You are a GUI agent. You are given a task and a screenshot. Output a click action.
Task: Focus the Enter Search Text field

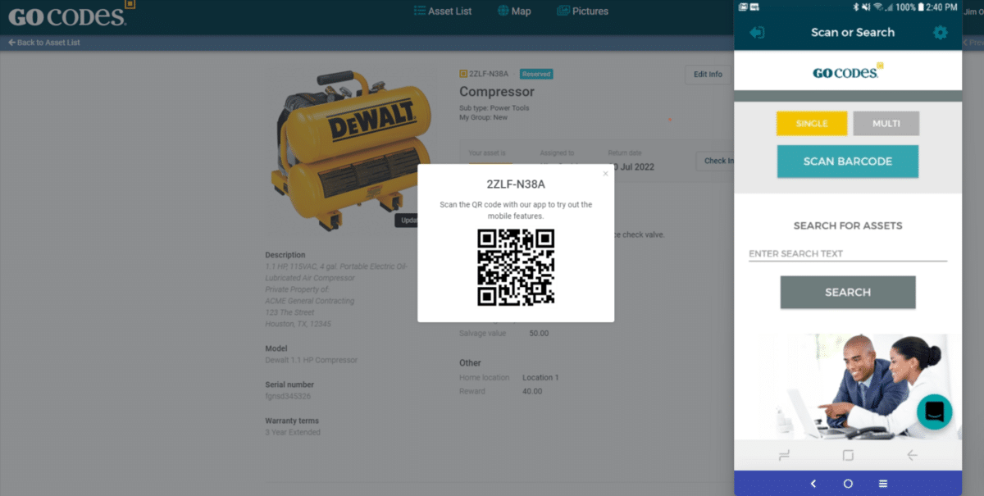click(x=847, y=254)
